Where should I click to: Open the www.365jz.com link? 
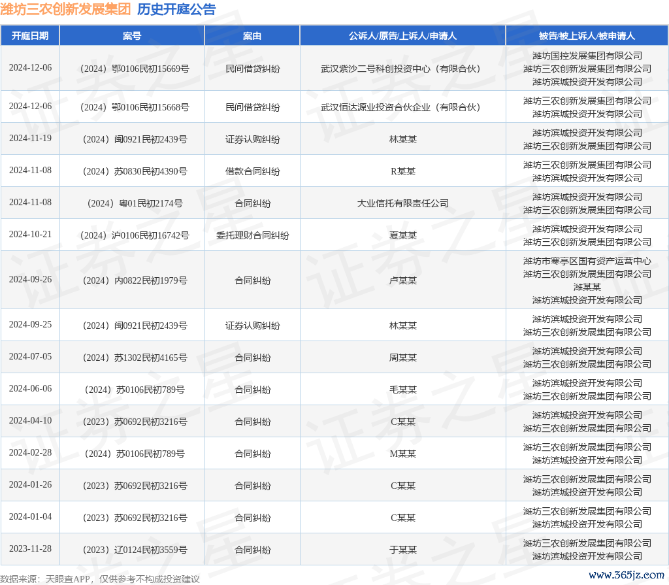627,575
